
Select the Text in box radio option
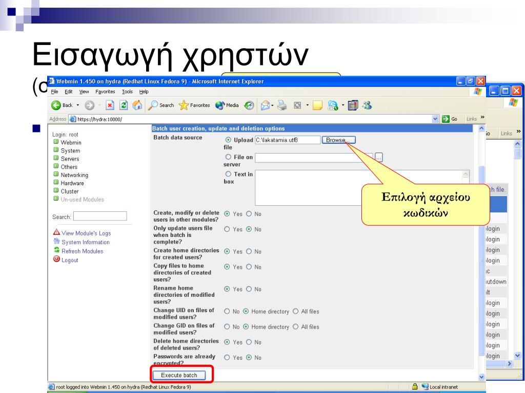point(228,174)
